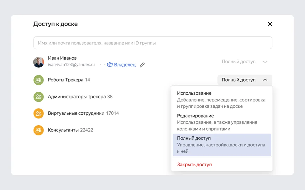The width and height of the screenshot is (305, 190).
Task: Click the pencil edit icon next to Владелец
Action: pyautogui.click(x=142, y=65)
